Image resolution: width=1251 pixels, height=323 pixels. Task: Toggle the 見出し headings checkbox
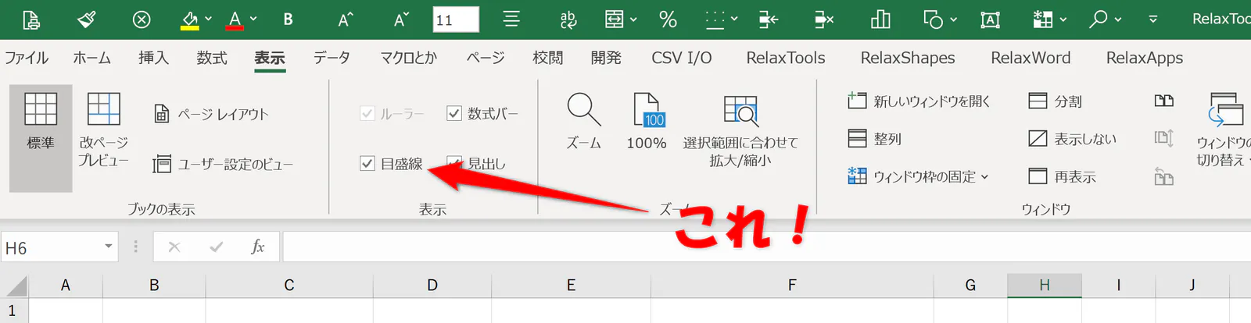(x=453, y=163)
